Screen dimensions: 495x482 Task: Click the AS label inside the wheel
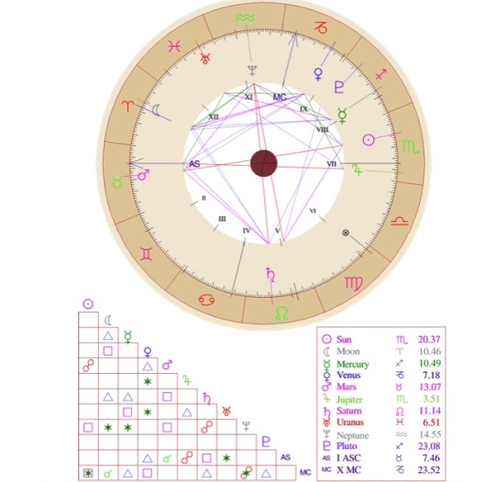(x=194, y=164)
